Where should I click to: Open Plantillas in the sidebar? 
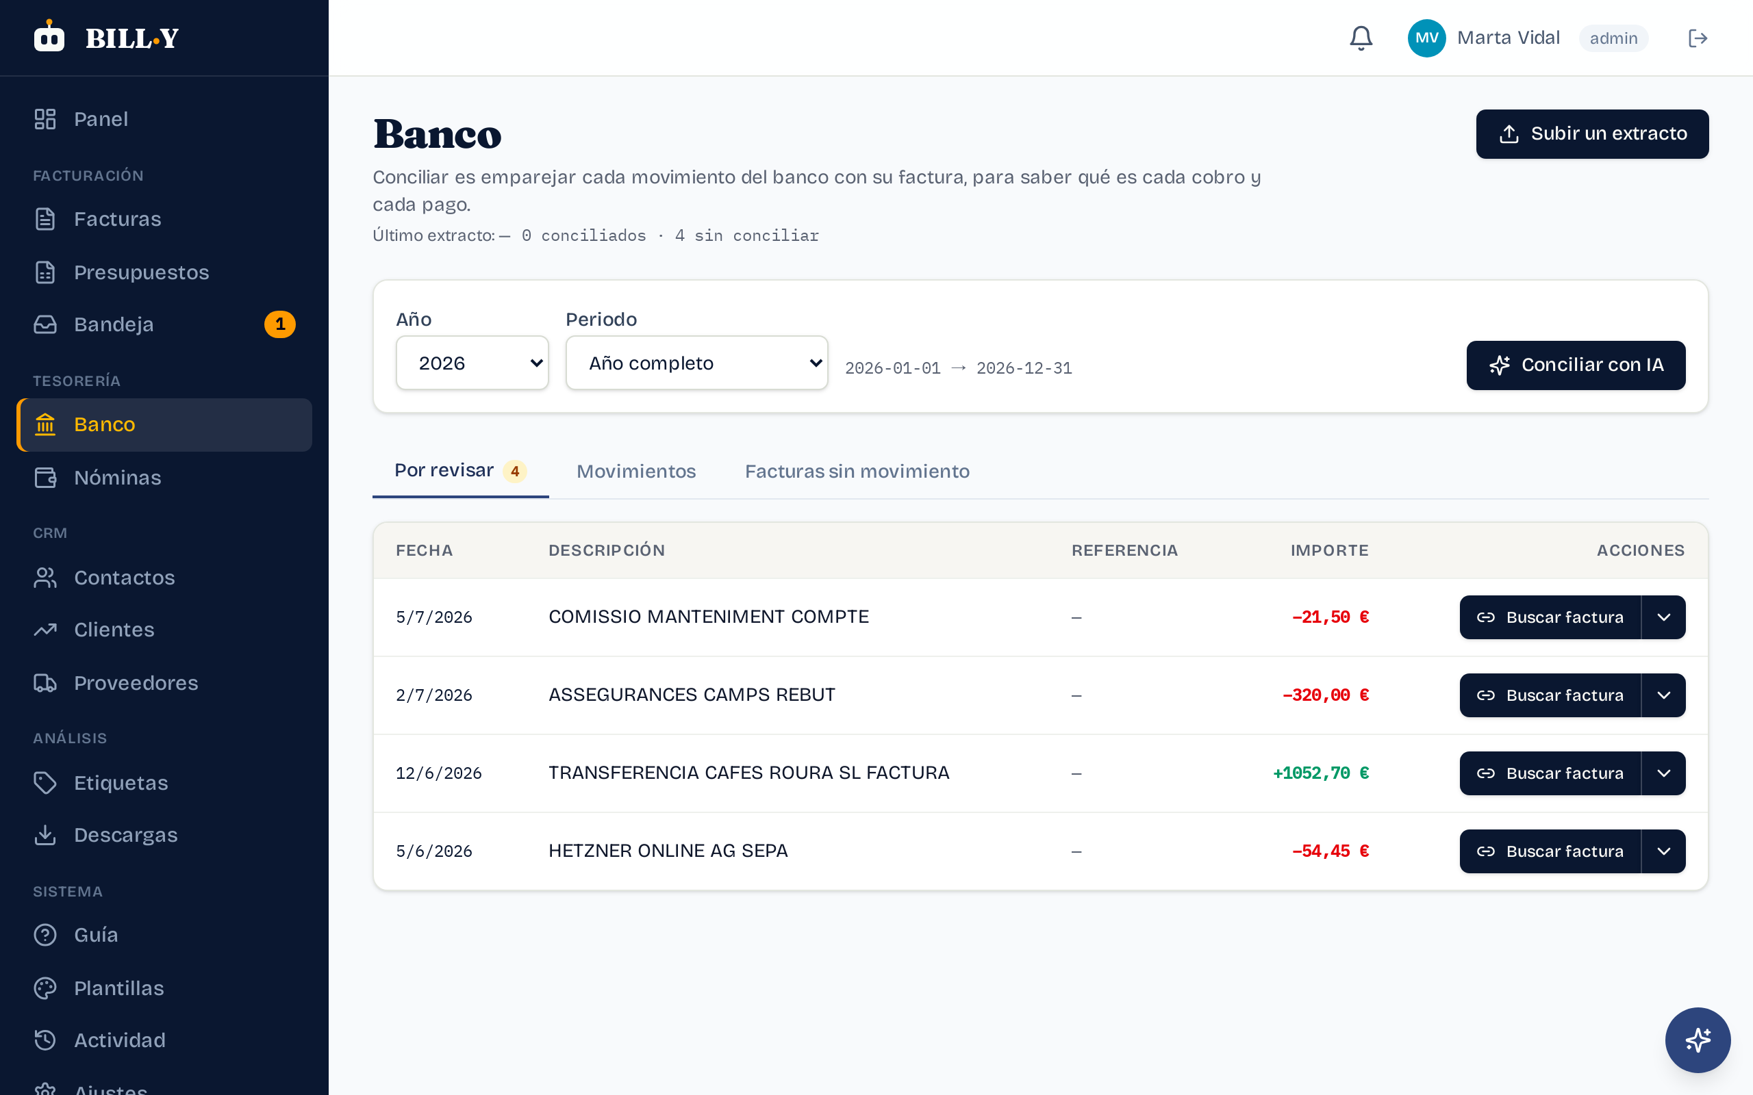tap(164, 988)
